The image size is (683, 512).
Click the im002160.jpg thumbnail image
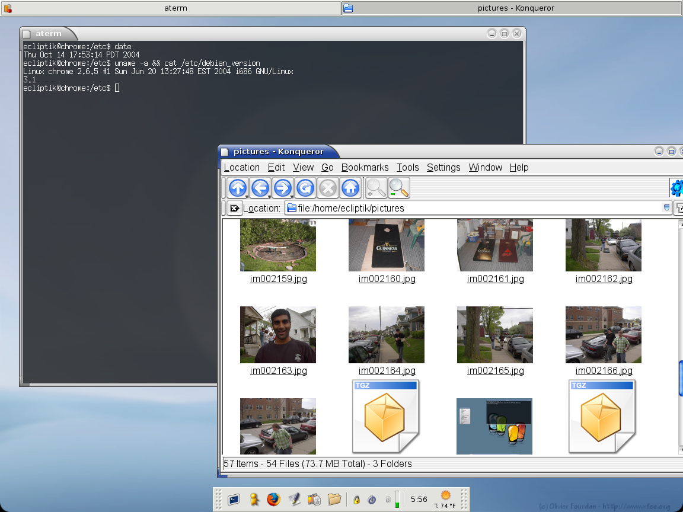coord(386,245)
